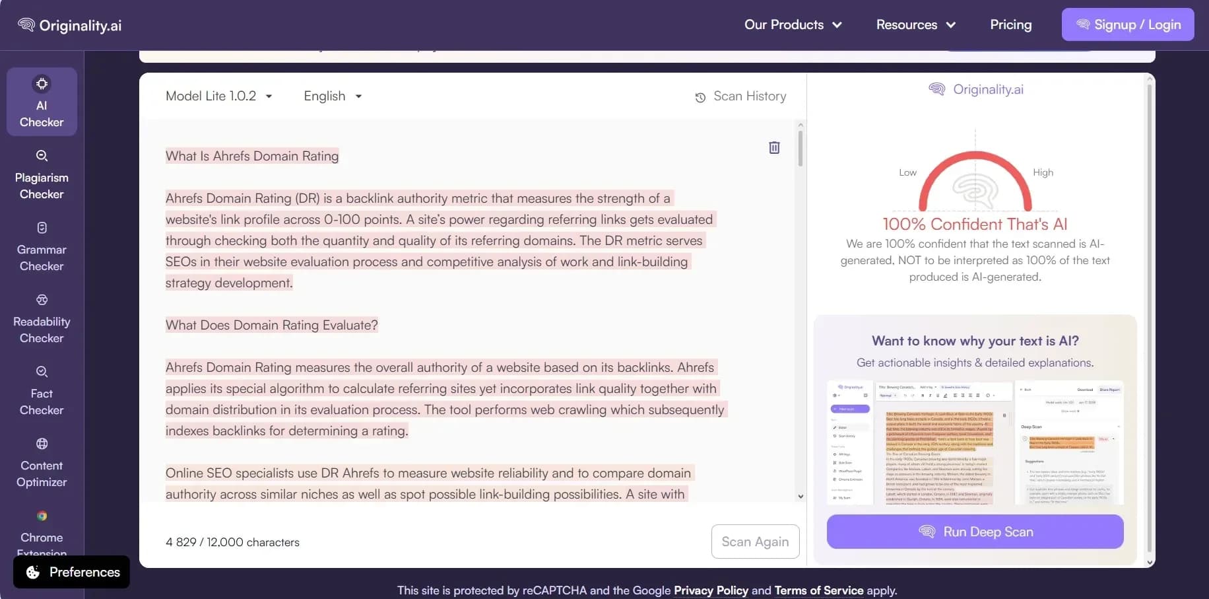Click the Originality.ai logo in header
This screenshot has width=1209, height=599.
[70, 25]
